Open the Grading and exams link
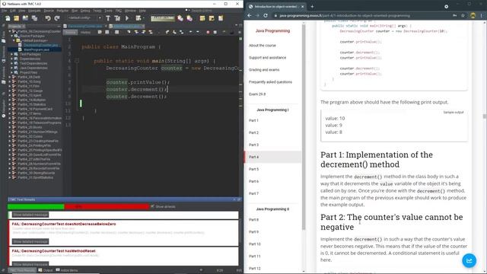This screenshot has width=487, height=274. click(x=264, y=69)
